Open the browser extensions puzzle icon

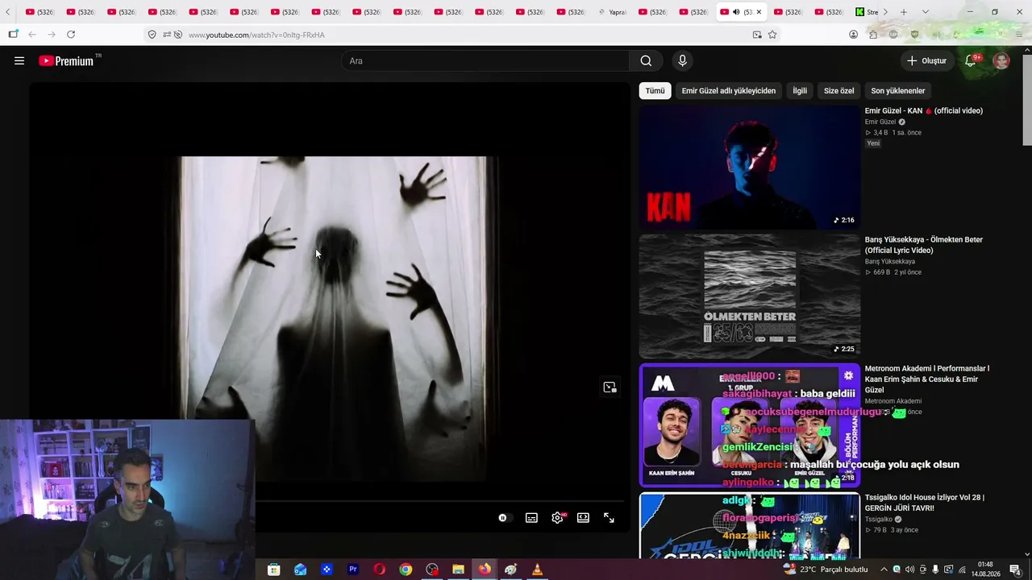pos(873,35)
